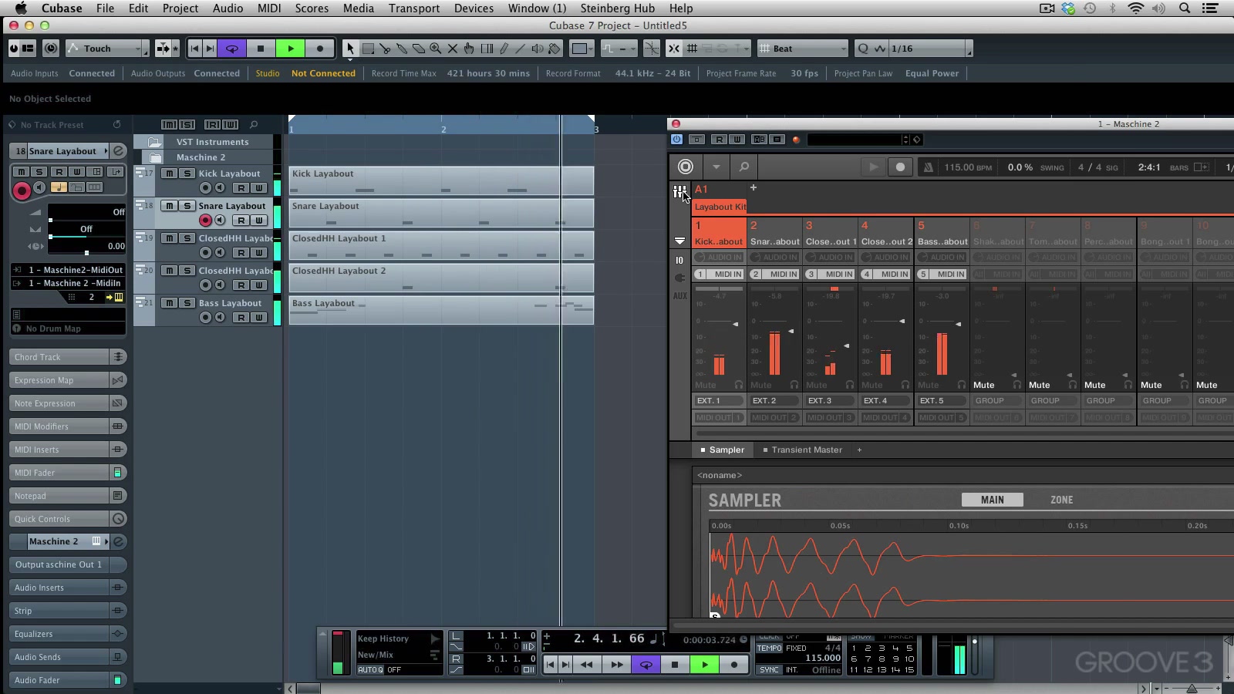The height and width of the screenshot is (694, 1234).
Task: Solo the Snare Layabout track
Action: click(187, 206)
